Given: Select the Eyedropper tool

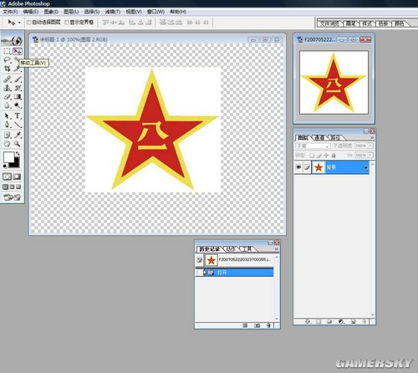Looking at the screenshot, I should point(18,135).
